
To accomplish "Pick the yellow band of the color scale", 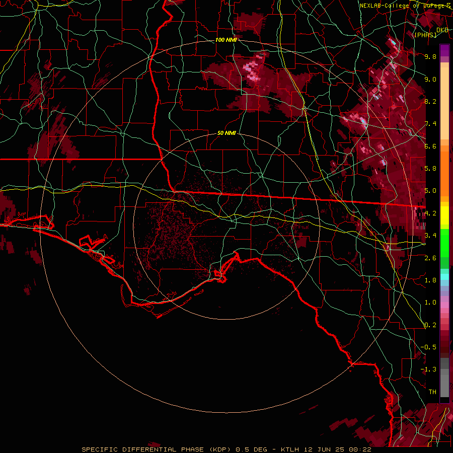I will tap(444, 215).
